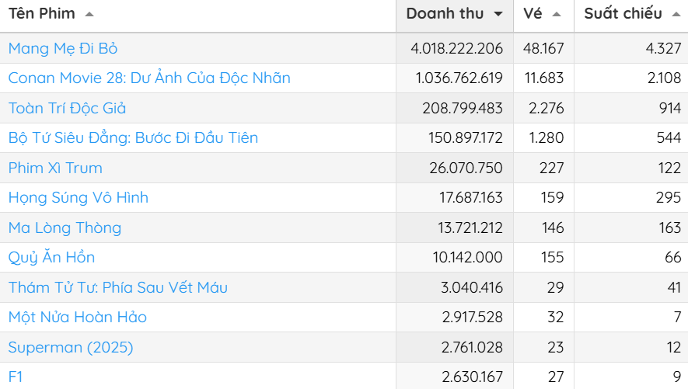This screenshot has height=389, width=688.
Task: Select Một Nửa Hoàn Hảo movie link
Action: tap(77, 317)
